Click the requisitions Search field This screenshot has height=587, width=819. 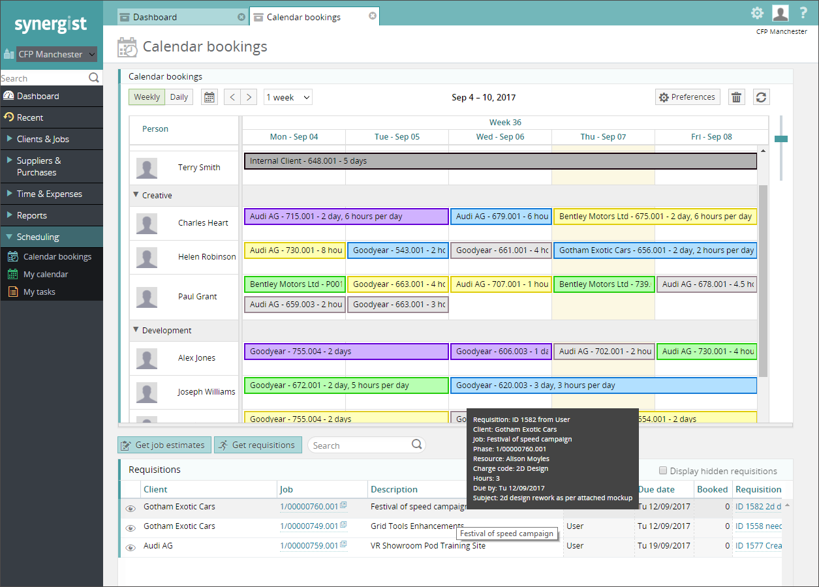(x=361, y=445)
